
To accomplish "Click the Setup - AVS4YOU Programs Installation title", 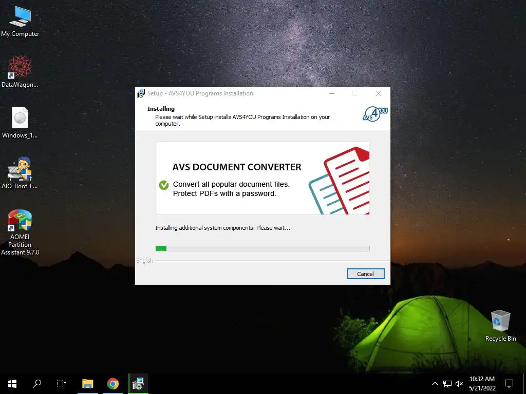I will coord(200,93).
